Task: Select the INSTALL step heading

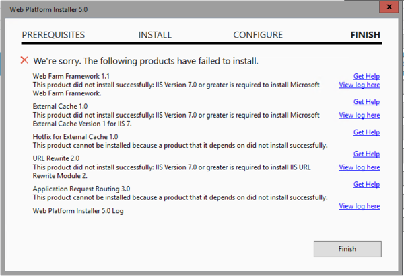Action: click(155, 35)
